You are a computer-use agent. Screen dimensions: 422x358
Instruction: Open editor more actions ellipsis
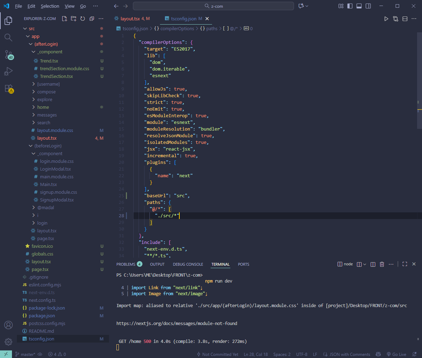pyautogui.click(x=414, y=19)
